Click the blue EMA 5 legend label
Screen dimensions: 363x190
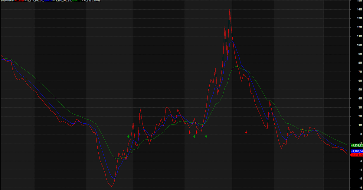pos(49,1)
